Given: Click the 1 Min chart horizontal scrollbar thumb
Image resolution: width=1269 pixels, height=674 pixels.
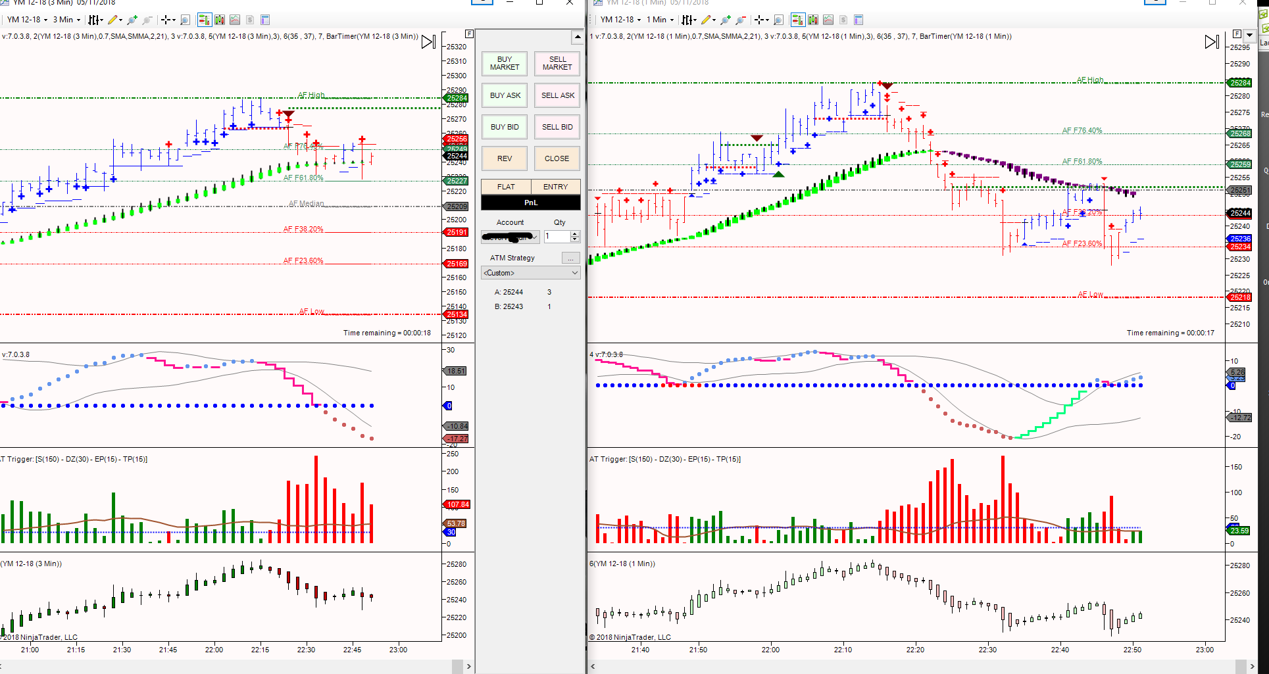Looking at the screenshot, I should 1241,666.
